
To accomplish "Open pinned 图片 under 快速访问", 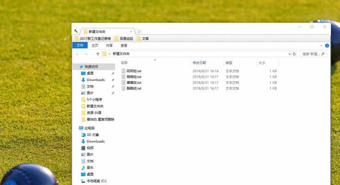I will 90,93.
